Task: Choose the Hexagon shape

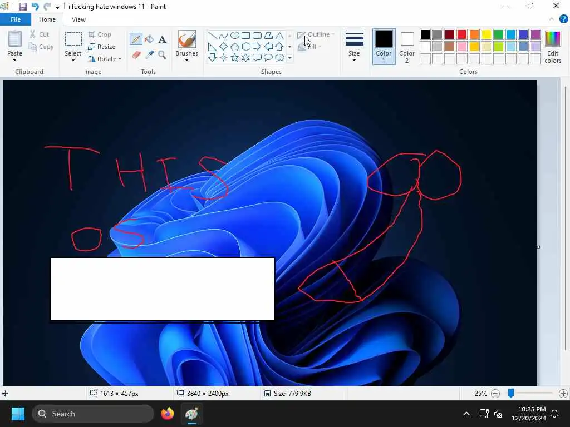Action: click(245, 47)
